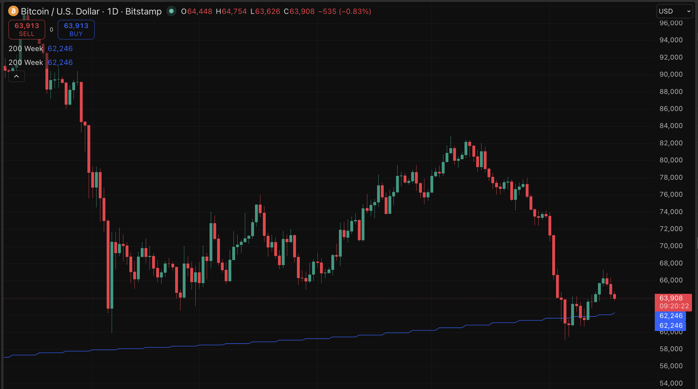Collapse the indicator legend with the chevron

(x=16, y=76)
